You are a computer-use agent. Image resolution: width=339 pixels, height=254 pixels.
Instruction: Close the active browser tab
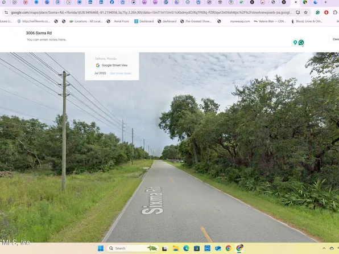(296, 2)
